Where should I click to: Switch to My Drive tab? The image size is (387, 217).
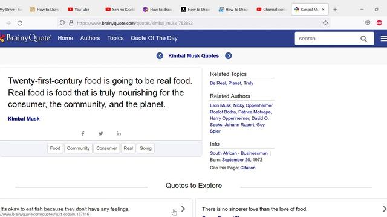point(12,10)
